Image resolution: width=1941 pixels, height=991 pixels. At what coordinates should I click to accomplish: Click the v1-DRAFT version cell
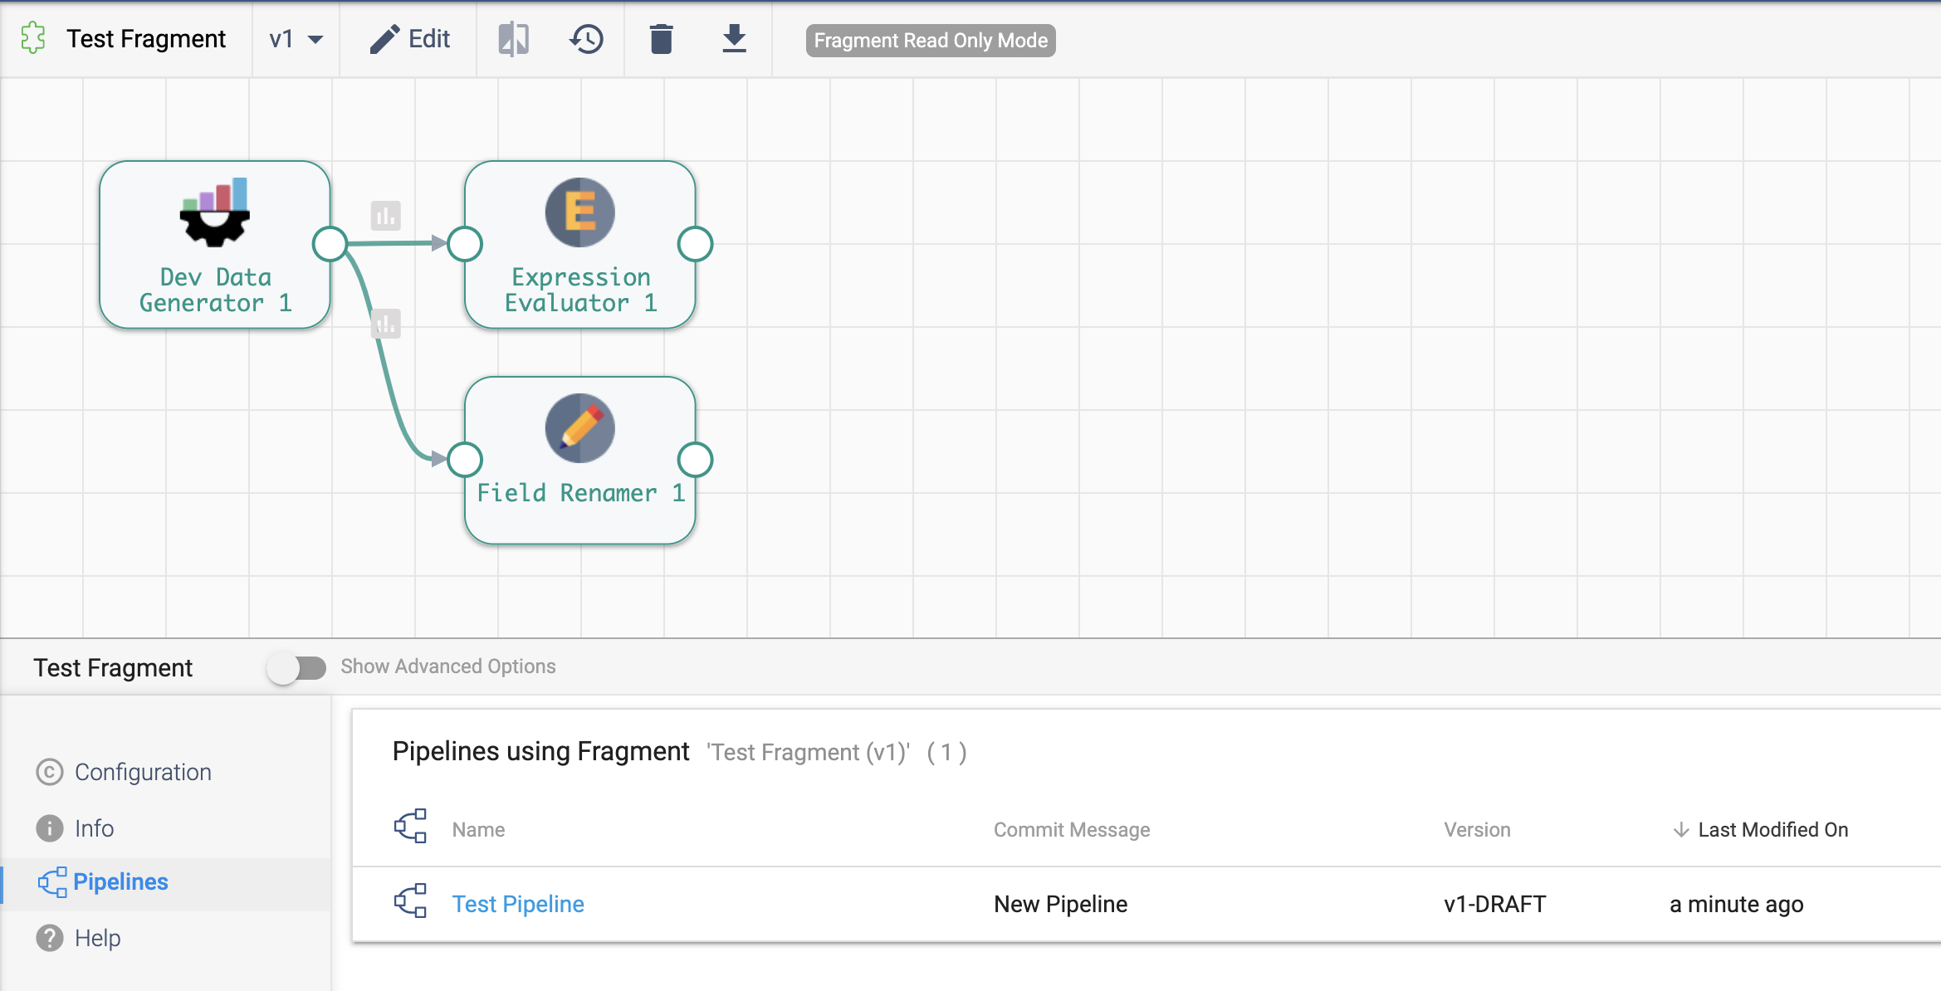coord(1494,904)
